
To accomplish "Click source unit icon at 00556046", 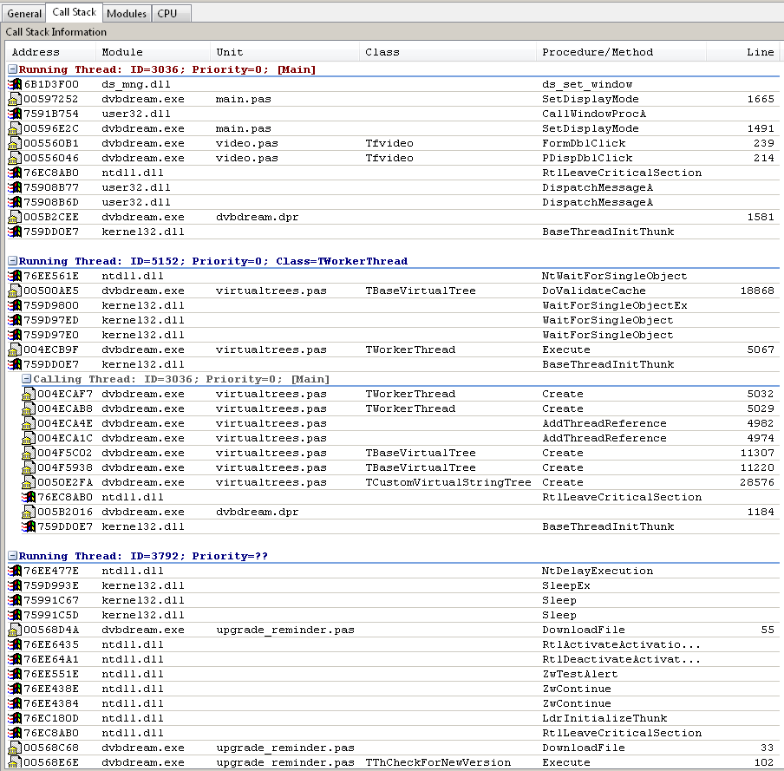I will click(x=15, y=158).
